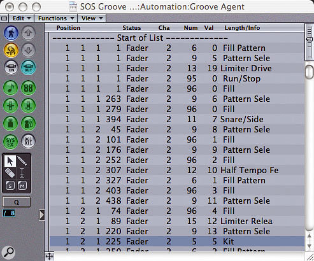314x261 pixels.
Task: Click the down arrow navigation button
Action: pyautogui.click(x=28, y=50)
